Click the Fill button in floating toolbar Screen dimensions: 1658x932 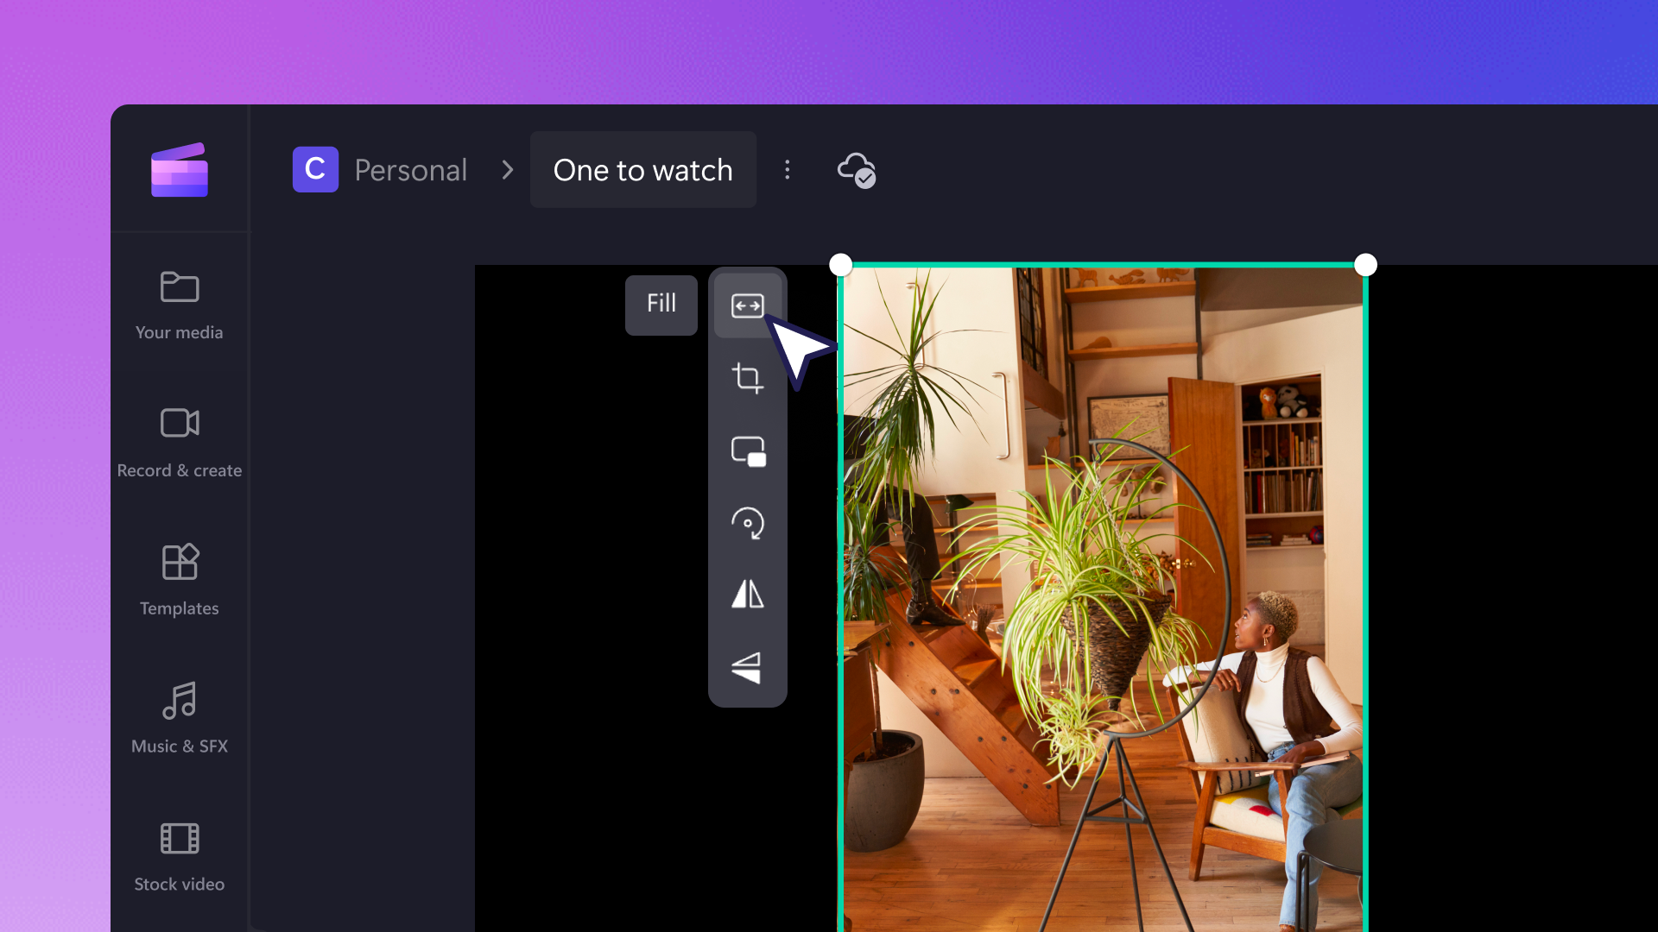pyautogui.click(x=748, y=305)
